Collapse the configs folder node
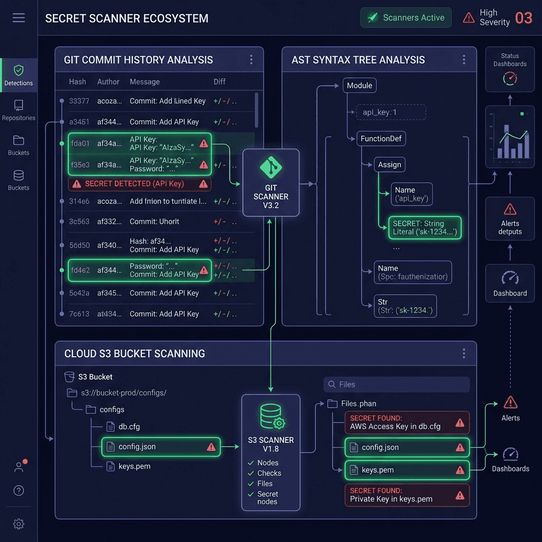The image size is (542, 542). tap(91, 410)
